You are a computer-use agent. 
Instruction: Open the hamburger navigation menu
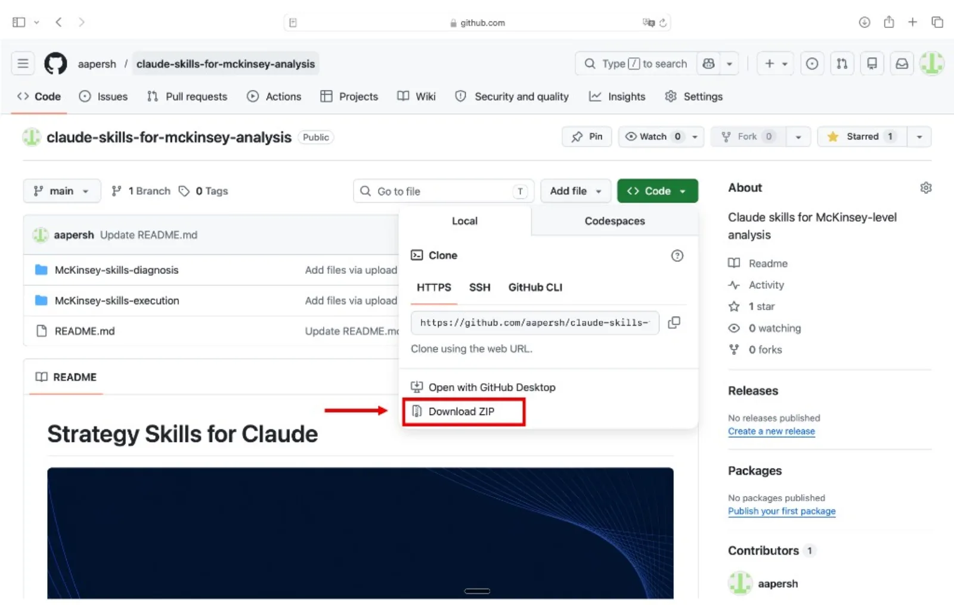coord(23,64)
